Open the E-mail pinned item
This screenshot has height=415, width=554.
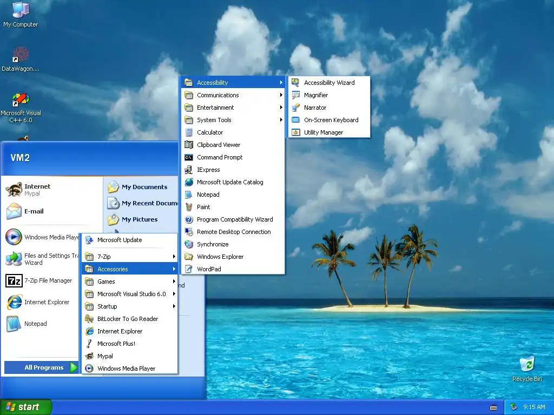[52, 211]
